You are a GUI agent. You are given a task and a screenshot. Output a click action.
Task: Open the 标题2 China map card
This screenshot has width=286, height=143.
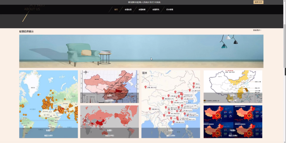pos(109,87)
